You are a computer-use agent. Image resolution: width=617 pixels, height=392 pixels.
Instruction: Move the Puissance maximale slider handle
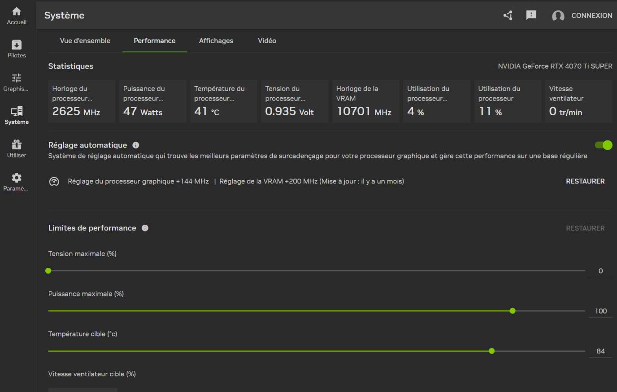point(513,310)
